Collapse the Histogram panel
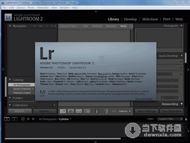Image resolution: width=190 pixels, height=143 pixels. pyautogui.click(x=181, y=26)
